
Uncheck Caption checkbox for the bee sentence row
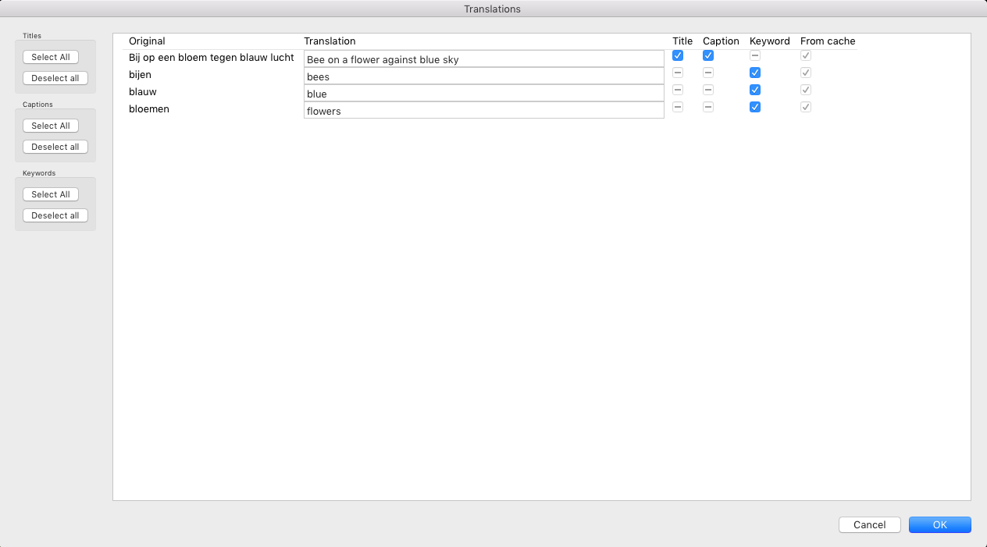[x=708, y=55]
